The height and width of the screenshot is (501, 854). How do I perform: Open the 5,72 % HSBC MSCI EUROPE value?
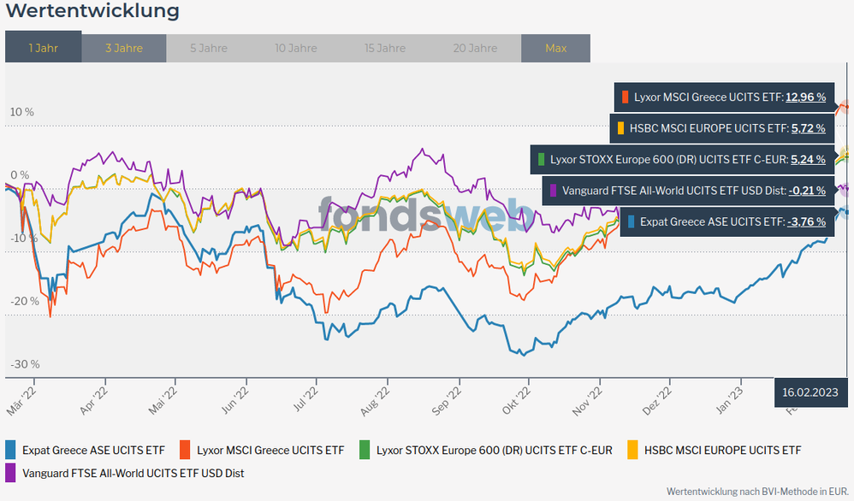coord(808,128)
